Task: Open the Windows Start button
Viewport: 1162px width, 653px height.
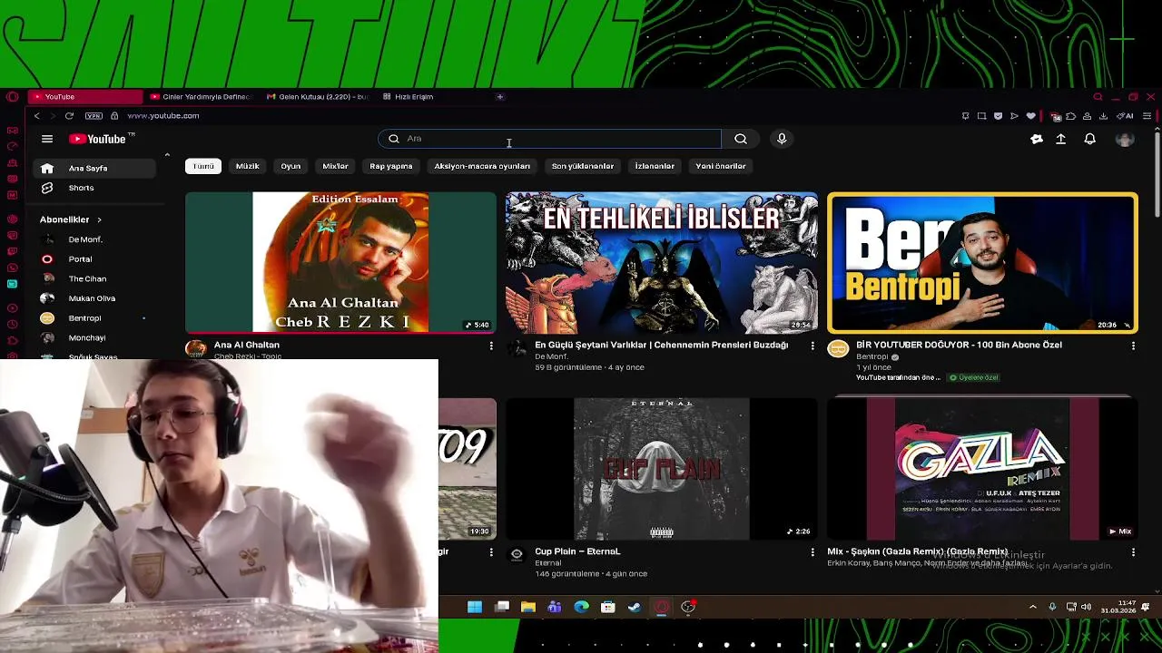Action: tap(474, 607)
